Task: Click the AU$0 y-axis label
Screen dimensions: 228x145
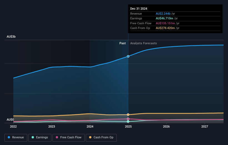Action: tap(10, 120)
